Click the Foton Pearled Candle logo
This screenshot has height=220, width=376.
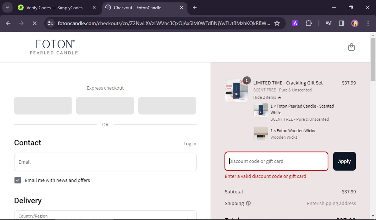54,47
